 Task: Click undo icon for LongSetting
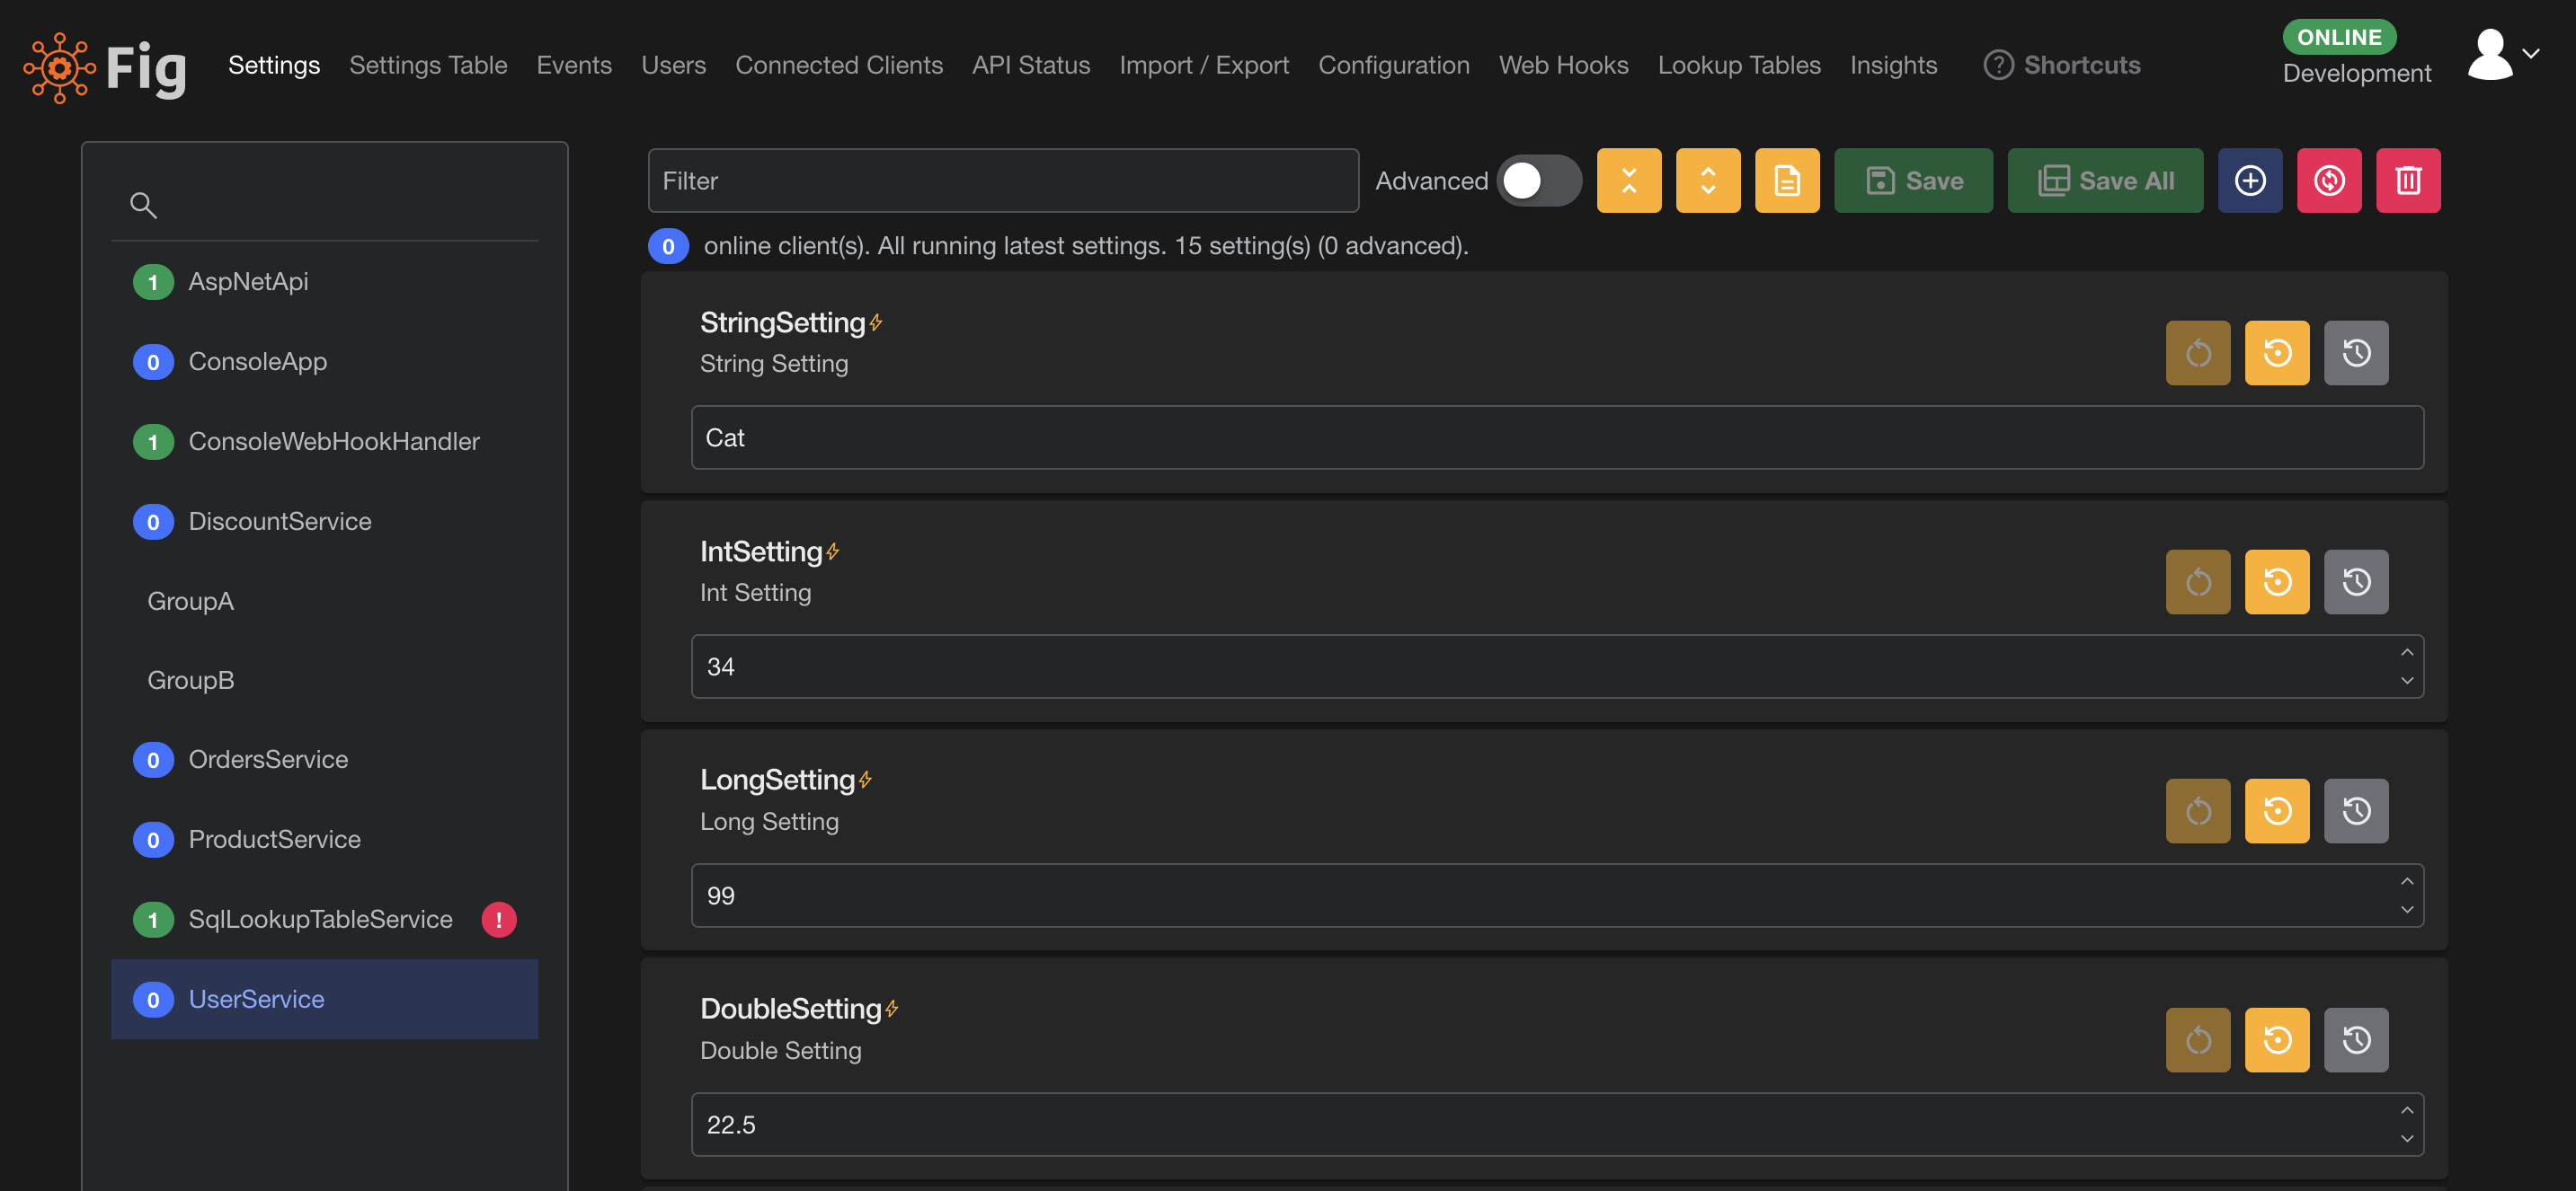point(2198,810)
